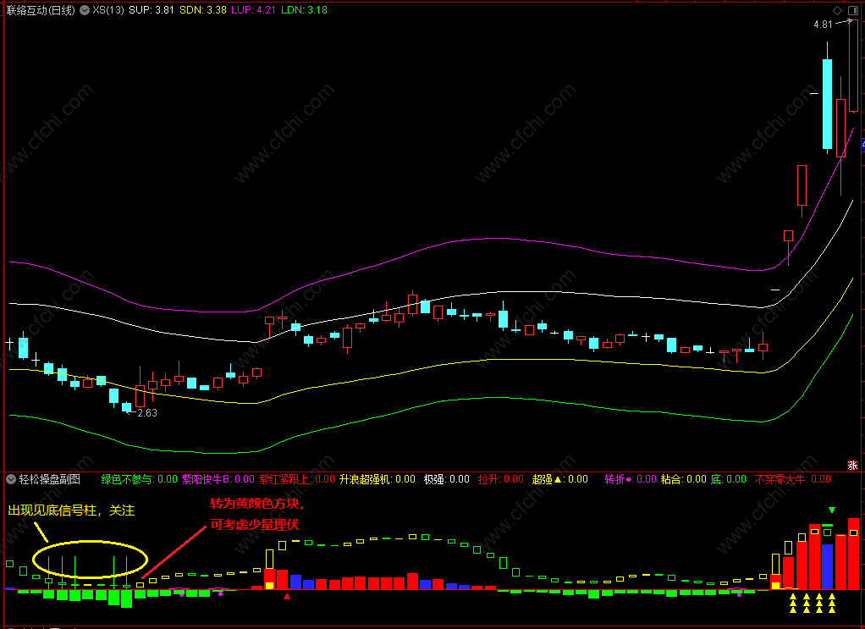Click the green down-triangle signal marker

[832, 510]
